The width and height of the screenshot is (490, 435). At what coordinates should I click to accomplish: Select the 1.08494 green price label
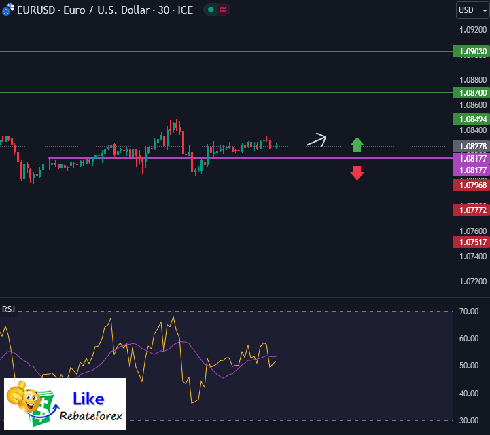(471, 119)
